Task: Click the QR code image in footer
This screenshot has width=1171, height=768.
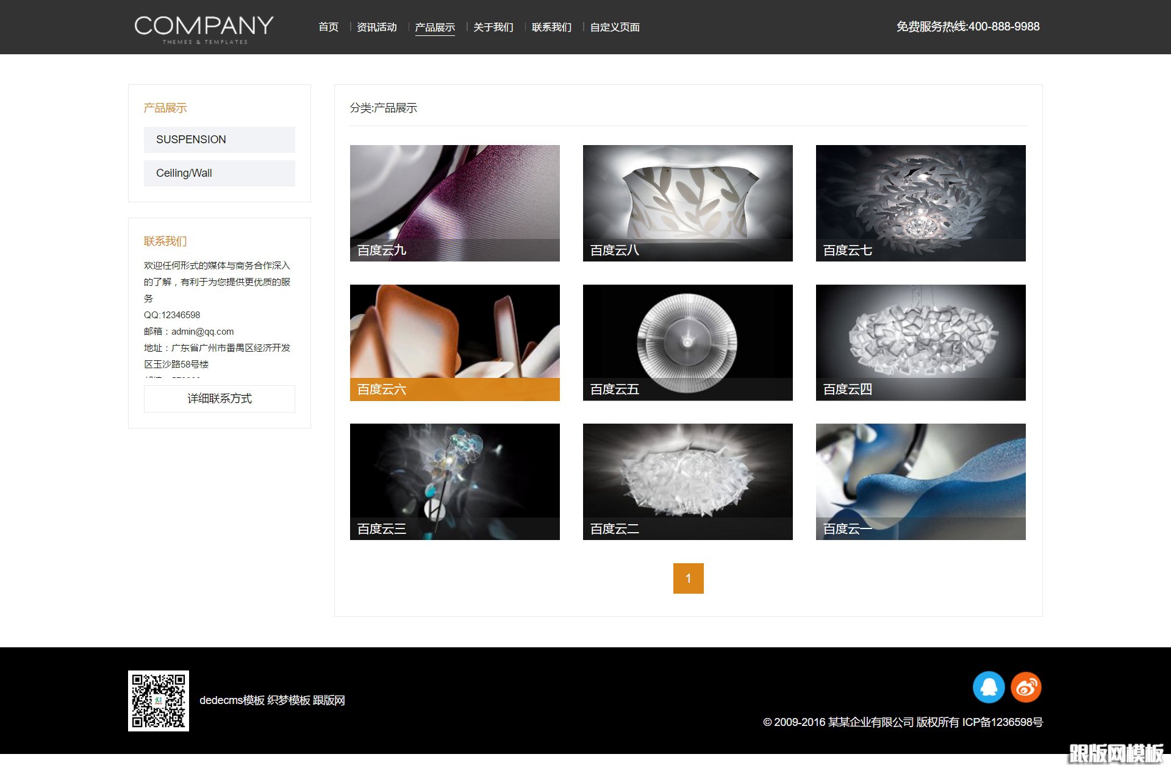Action: point(159,700)
